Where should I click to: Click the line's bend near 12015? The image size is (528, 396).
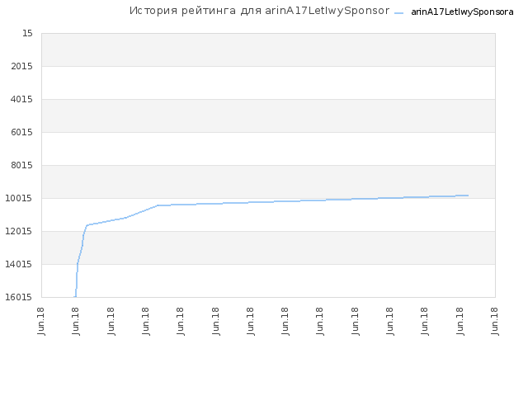[87, 225]
